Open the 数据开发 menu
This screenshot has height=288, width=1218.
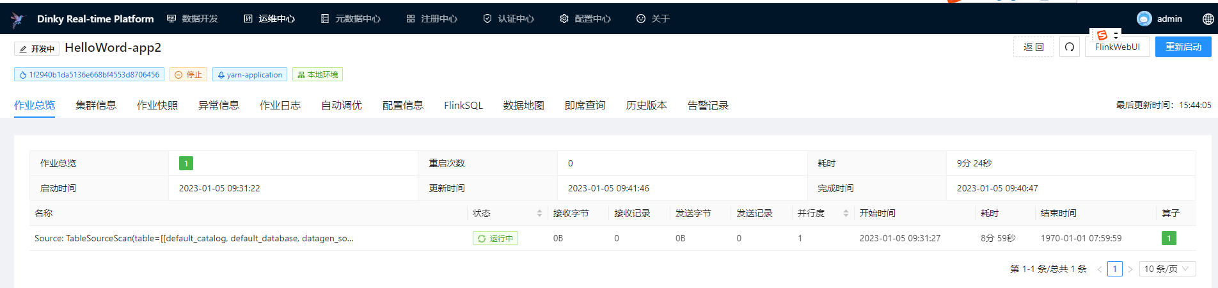(x=193, y=19)
